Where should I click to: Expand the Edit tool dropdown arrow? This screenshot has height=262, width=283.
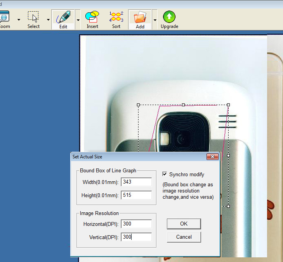[x=78, y=20]
